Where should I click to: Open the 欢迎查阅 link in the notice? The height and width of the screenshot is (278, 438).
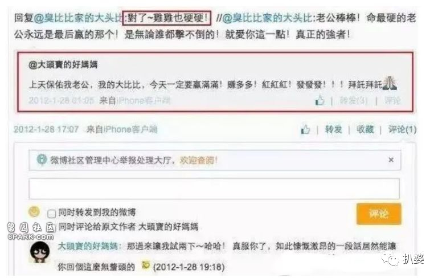pyautogui.click(x=198, y=160)
